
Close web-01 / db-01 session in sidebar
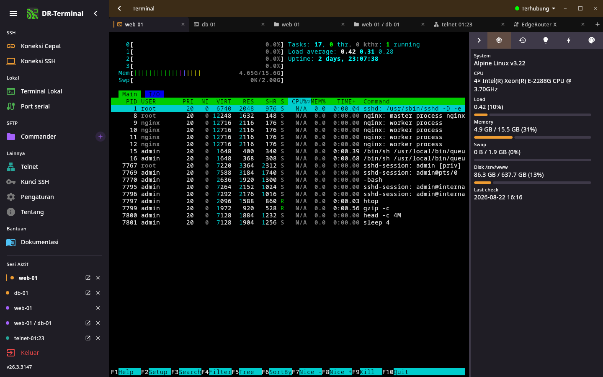click(98, 323)
